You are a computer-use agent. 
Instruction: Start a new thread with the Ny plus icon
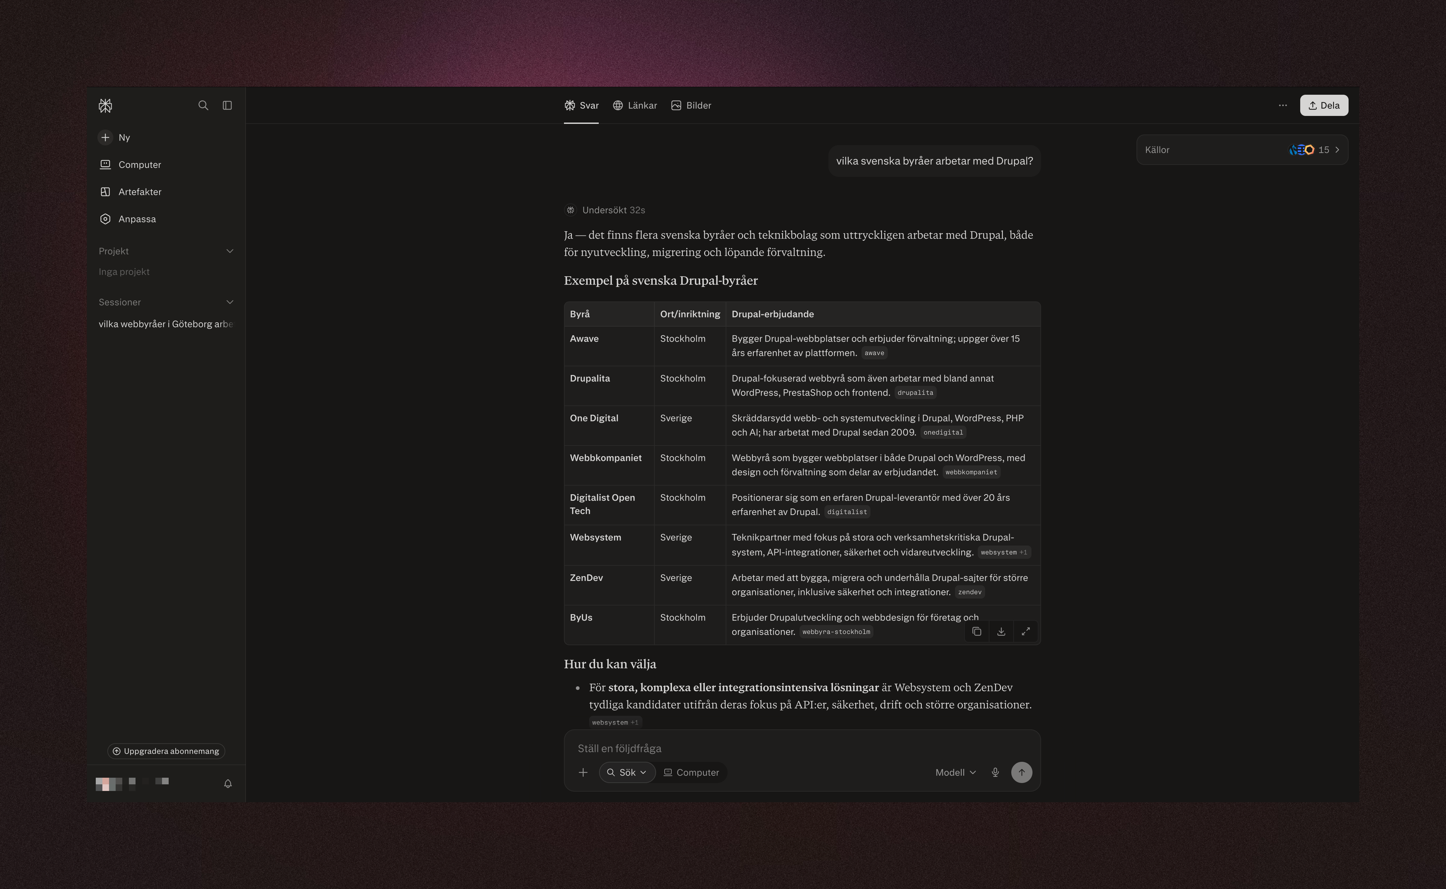(x=105, y=137)
